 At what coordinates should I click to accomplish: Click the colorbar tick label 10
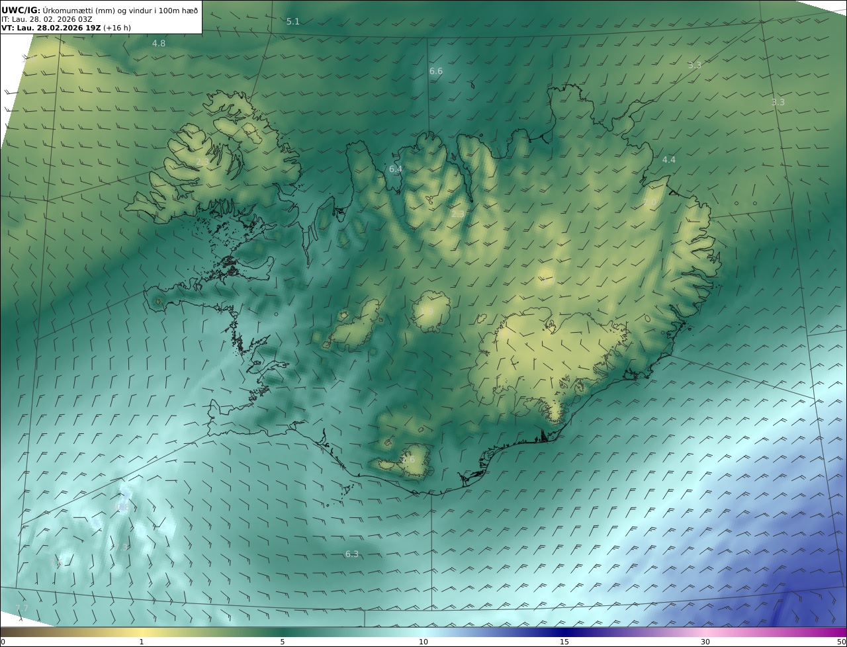coord(423,642)
